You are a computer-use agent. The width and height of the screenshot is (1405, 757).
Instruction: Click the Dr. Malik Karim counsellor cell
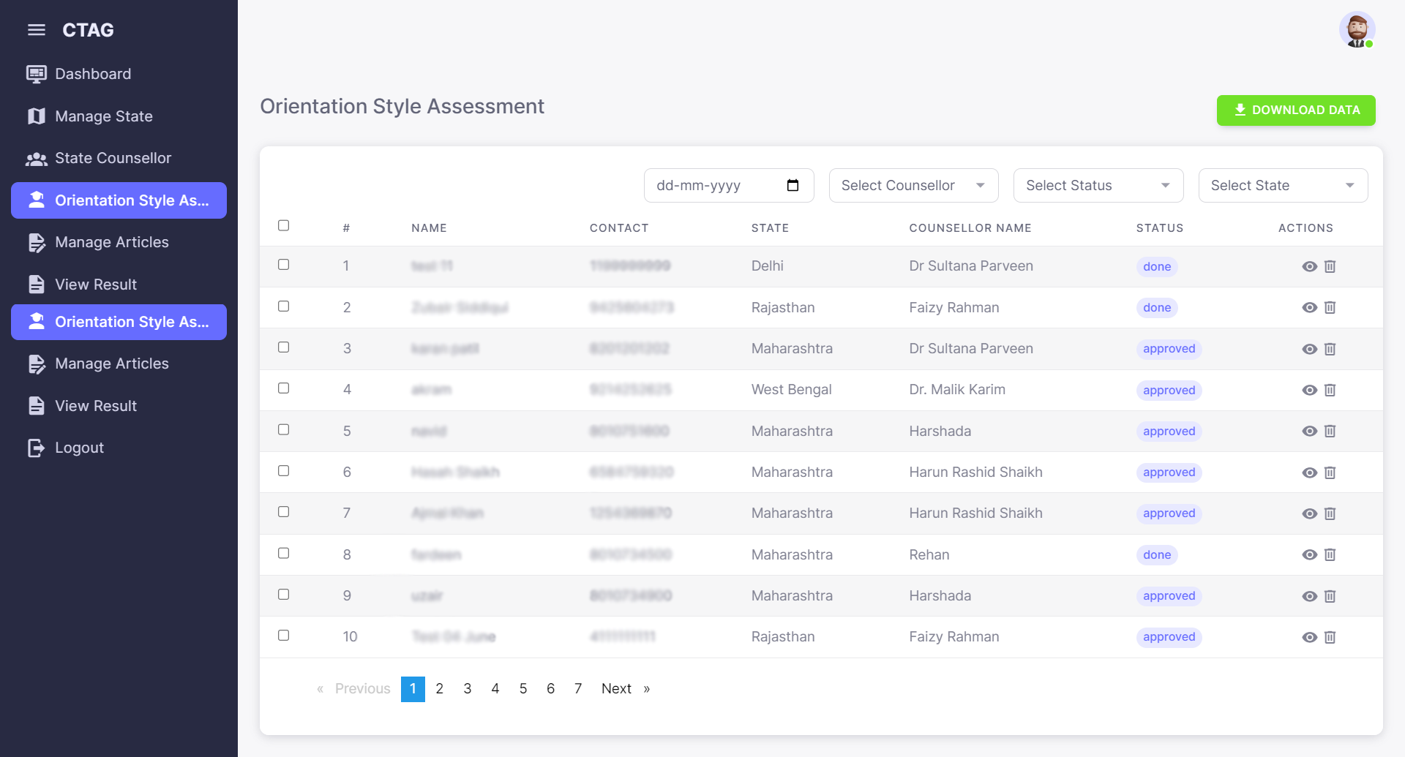click(x=957, y=390)
